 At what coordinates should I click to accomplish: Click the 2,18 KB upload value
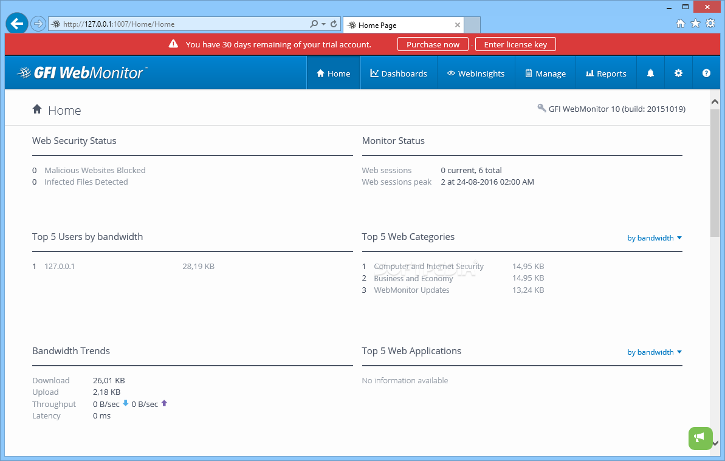pyautogui.click(x=106, y=392)
